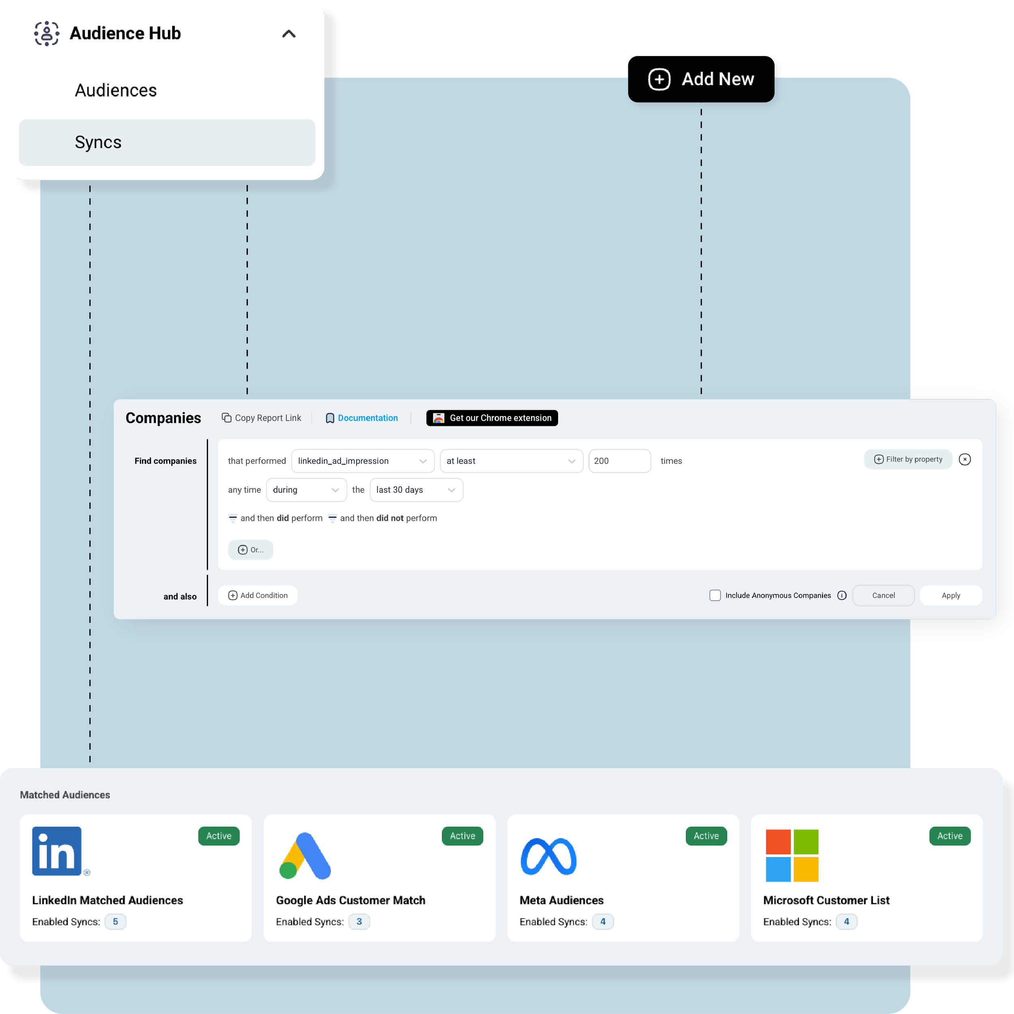The width and height of the screenshot is (1014, 1014).
Task: Open Meta Audiences card title
Action: tap(562, 900)
